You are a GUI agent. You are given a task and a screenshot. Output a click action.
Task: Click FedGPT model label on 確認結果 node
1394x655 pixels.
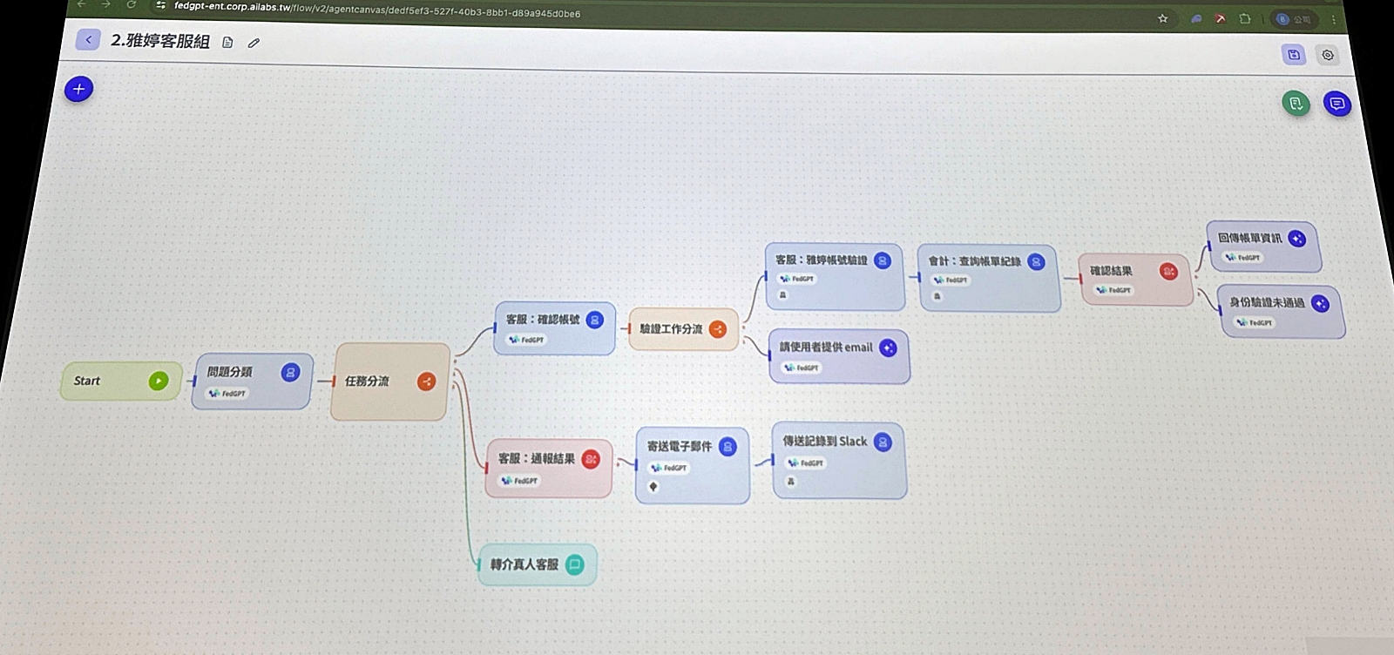tap(1113, 290)
